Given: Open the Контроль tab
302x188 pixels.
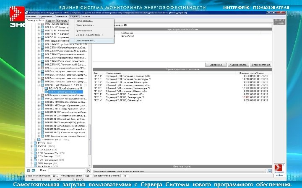Looking at the screenshot, I should point(62,20).
